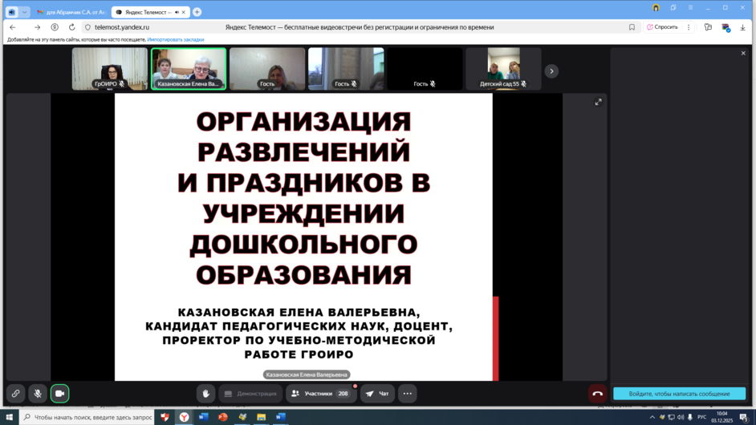Switch to the 'для Абрамчик С.А.' browser tab

point(71,12)
